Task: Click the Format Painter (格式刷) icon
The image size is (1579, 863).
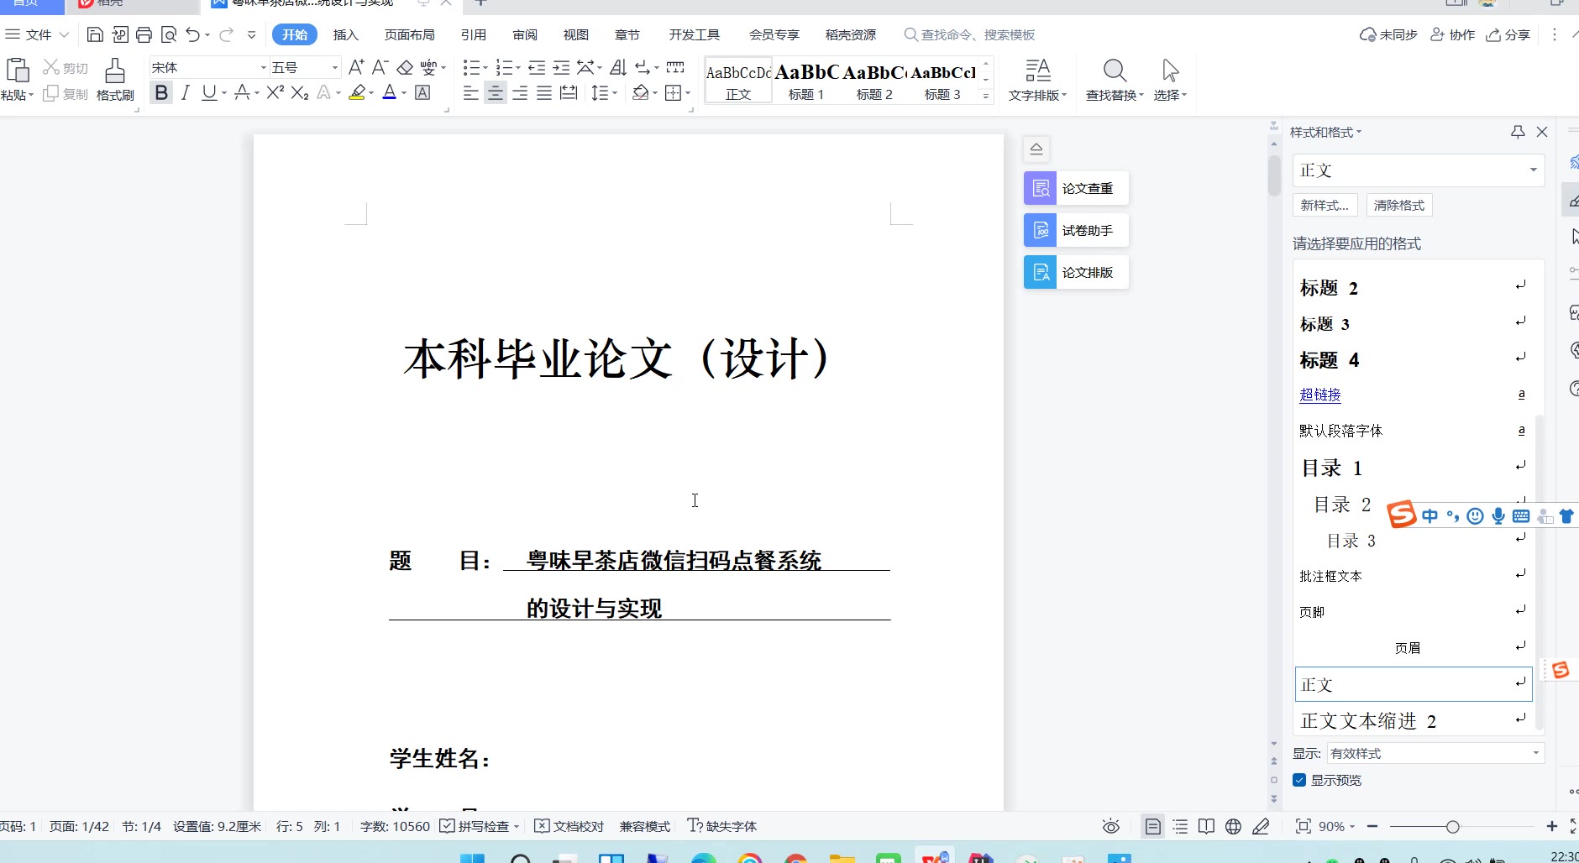Action: point(115,71)
